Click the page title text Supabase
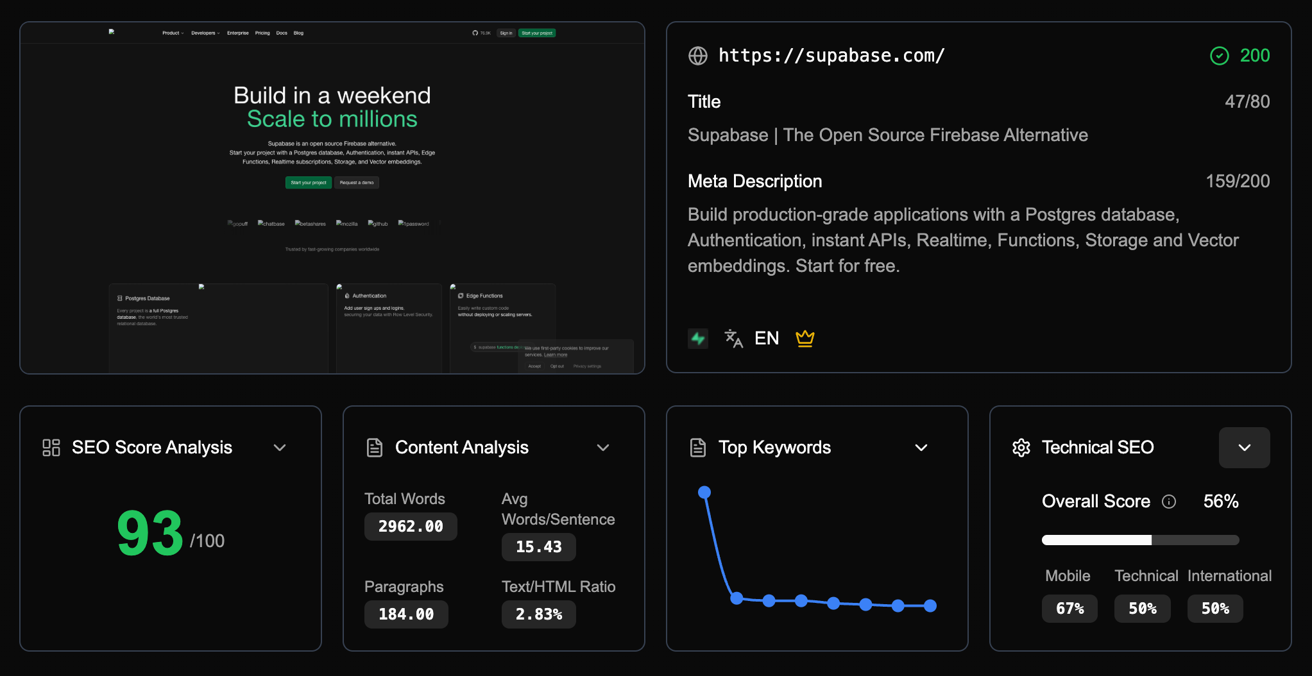Viewport: 1312px width, 676px height. pos(888,135)
